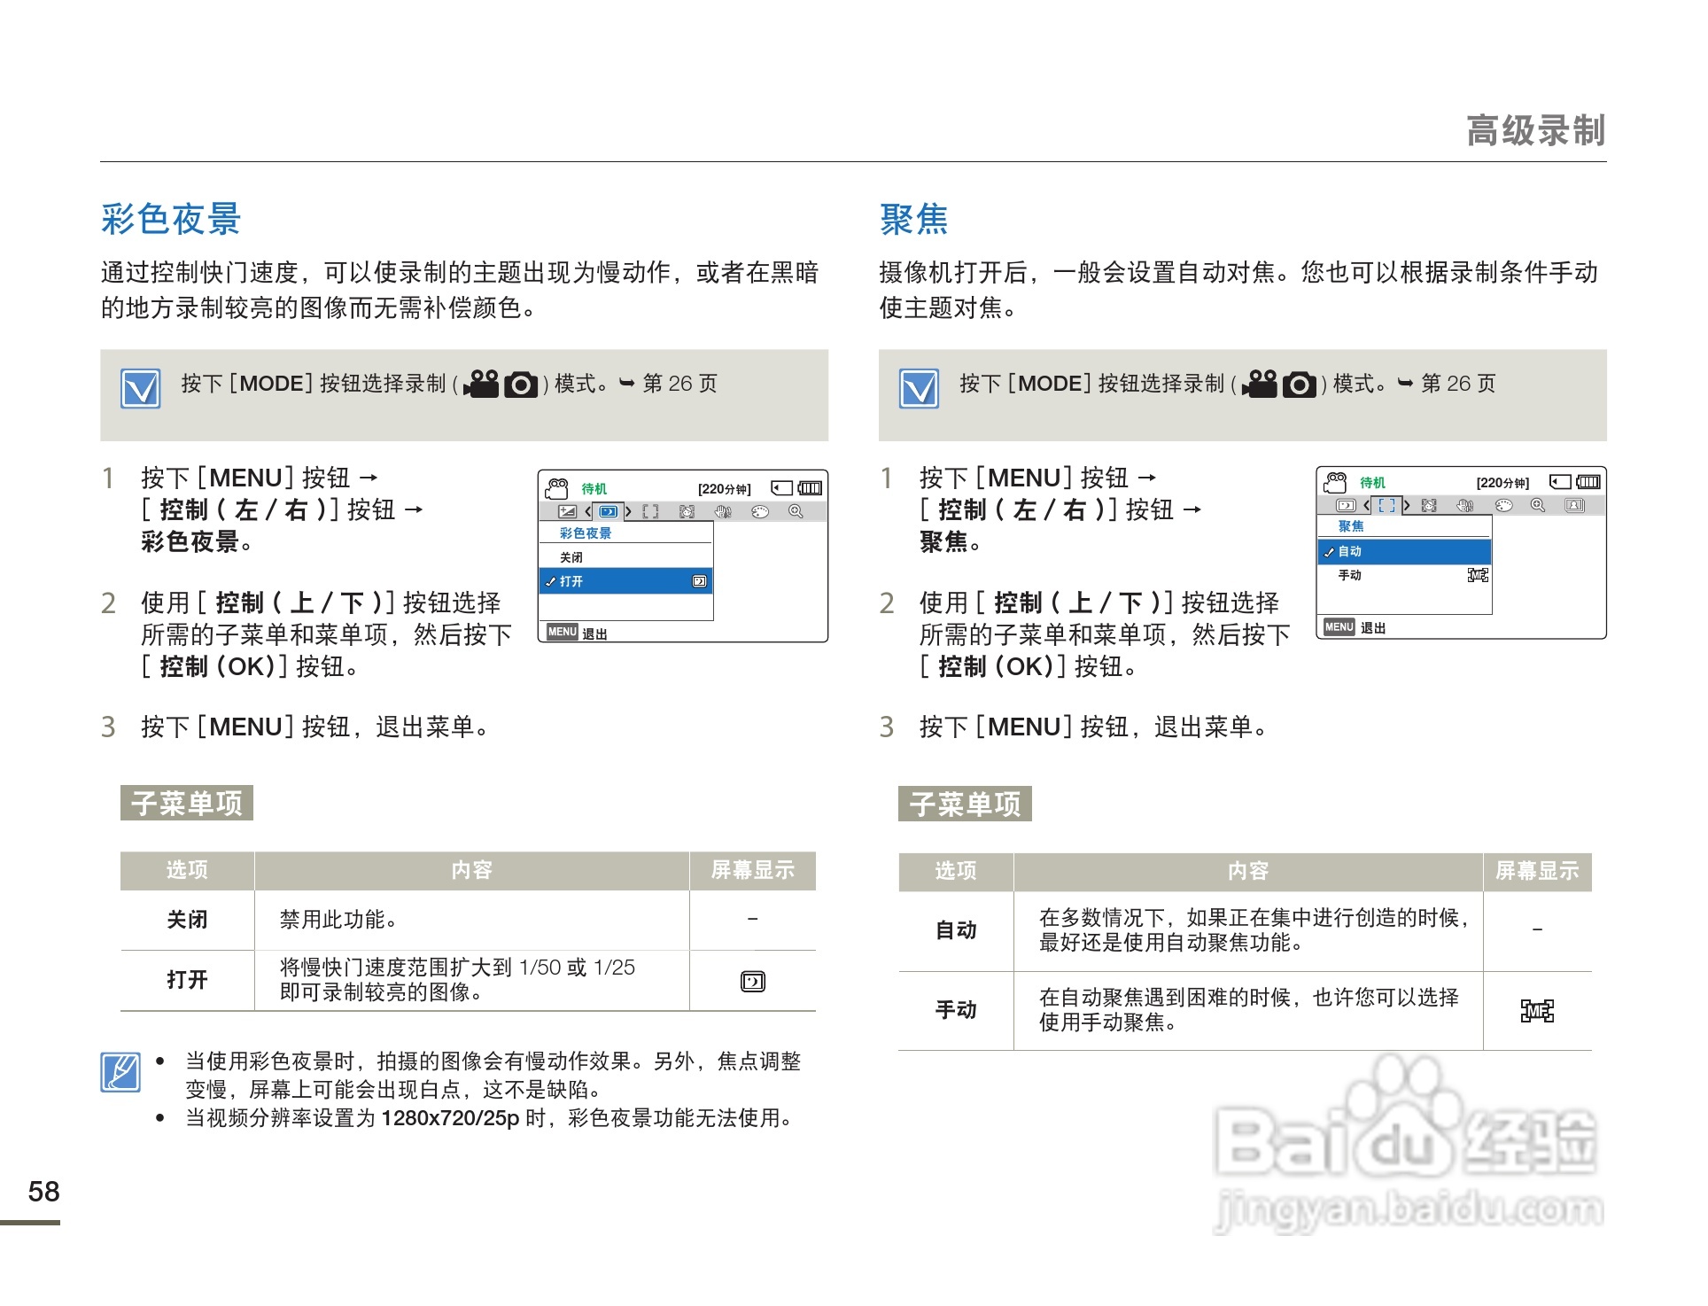Viewport: 1708px width, 1306px height.
Task: Click the 子菜单项 tab label
Action: click(186, 804)
